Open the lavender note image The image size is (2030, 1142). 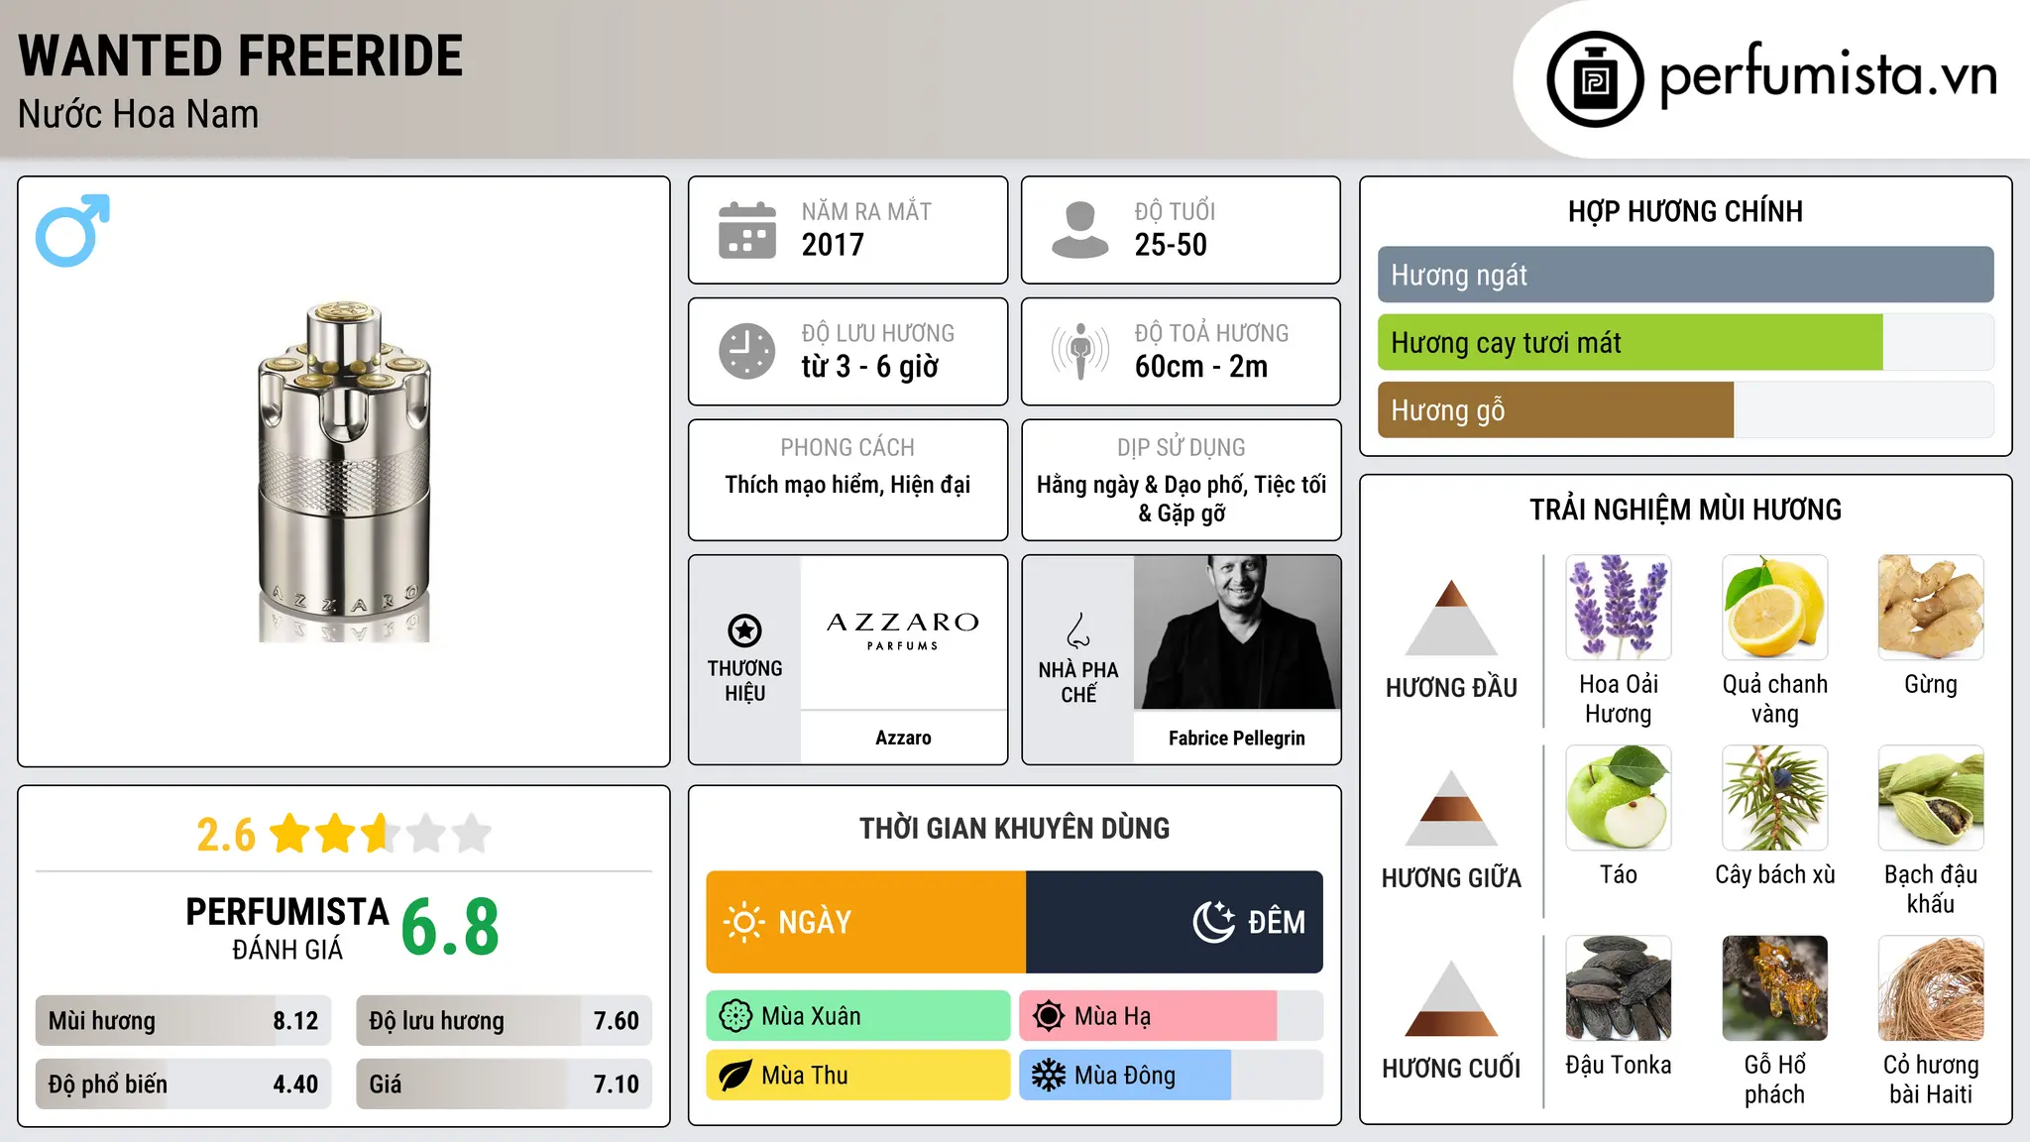pyautogui.click(x=1619, y=608)
